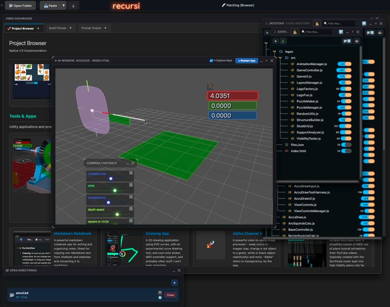390x307 pixels.
Task: Click Filter files field in LEGO panel
Action: [316, 32]
